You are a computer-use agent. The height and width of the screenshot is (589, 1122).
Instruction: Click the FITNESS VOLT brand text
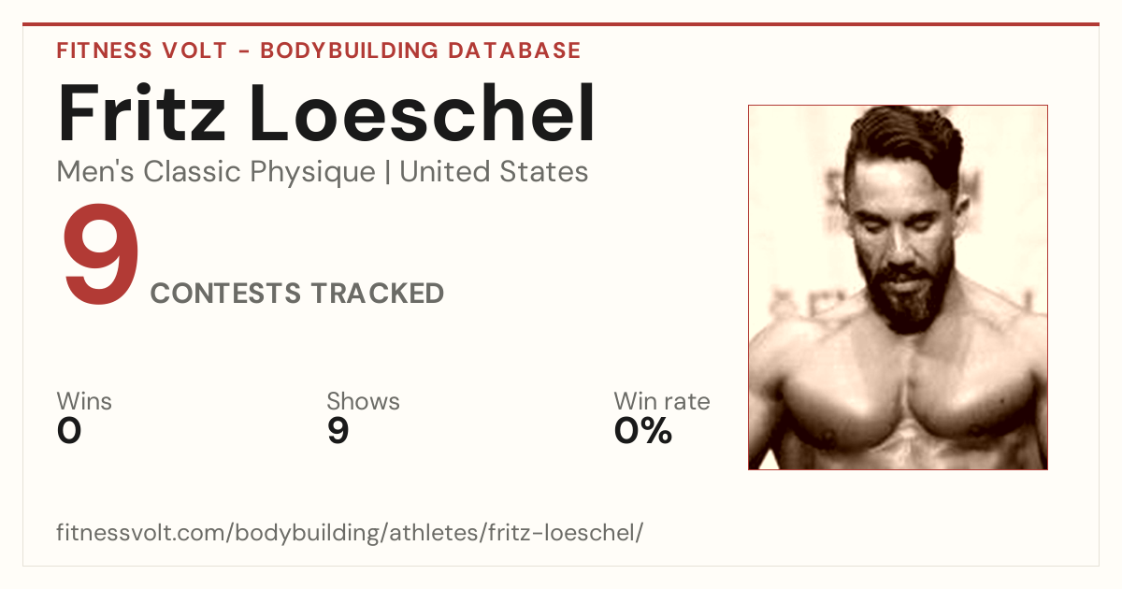[x=142, y=50]
